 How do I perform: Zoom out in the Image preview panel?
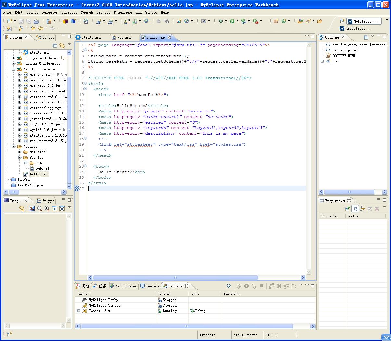click(40, 209)
